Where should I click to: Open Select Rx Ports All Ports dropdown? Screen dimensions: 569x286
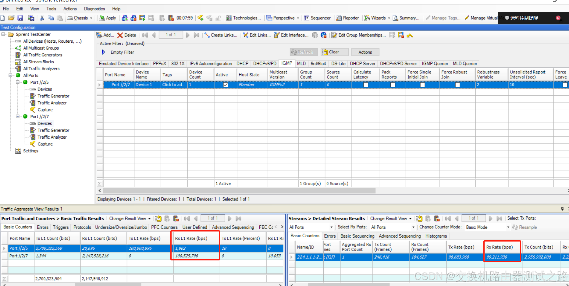(393, 227)
